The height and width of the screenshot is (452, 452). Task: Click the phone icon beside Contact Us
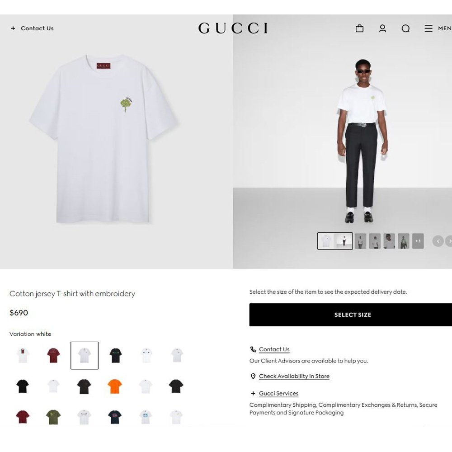(x=253, y=349)
